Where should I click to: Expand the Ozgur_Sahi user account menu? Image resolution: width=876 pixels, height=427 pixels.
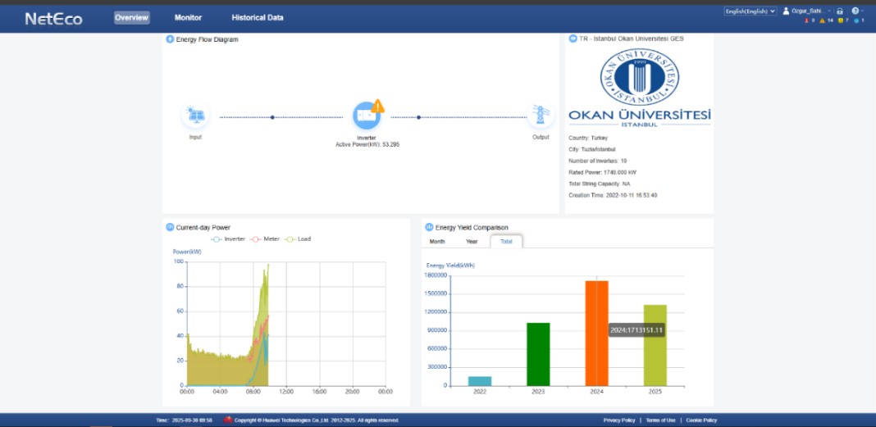(x=807, y=11)
